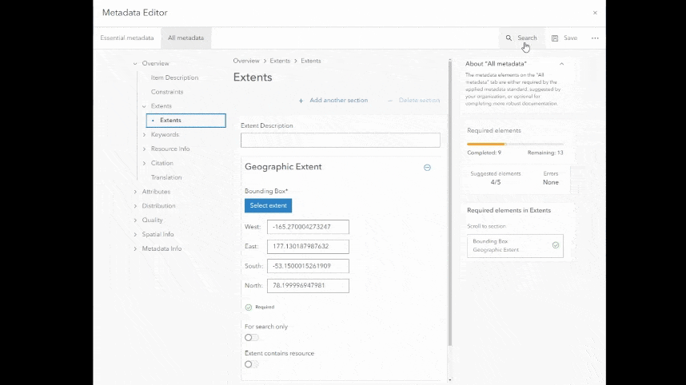686x385 pixels.
Task: Click the Extent Description text field
Action: (340, 140)
